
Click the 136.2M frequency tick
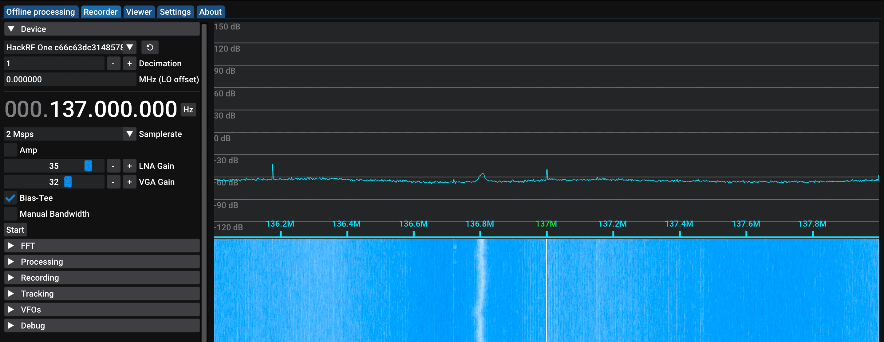pyautogui.click(x=280, y=224)
